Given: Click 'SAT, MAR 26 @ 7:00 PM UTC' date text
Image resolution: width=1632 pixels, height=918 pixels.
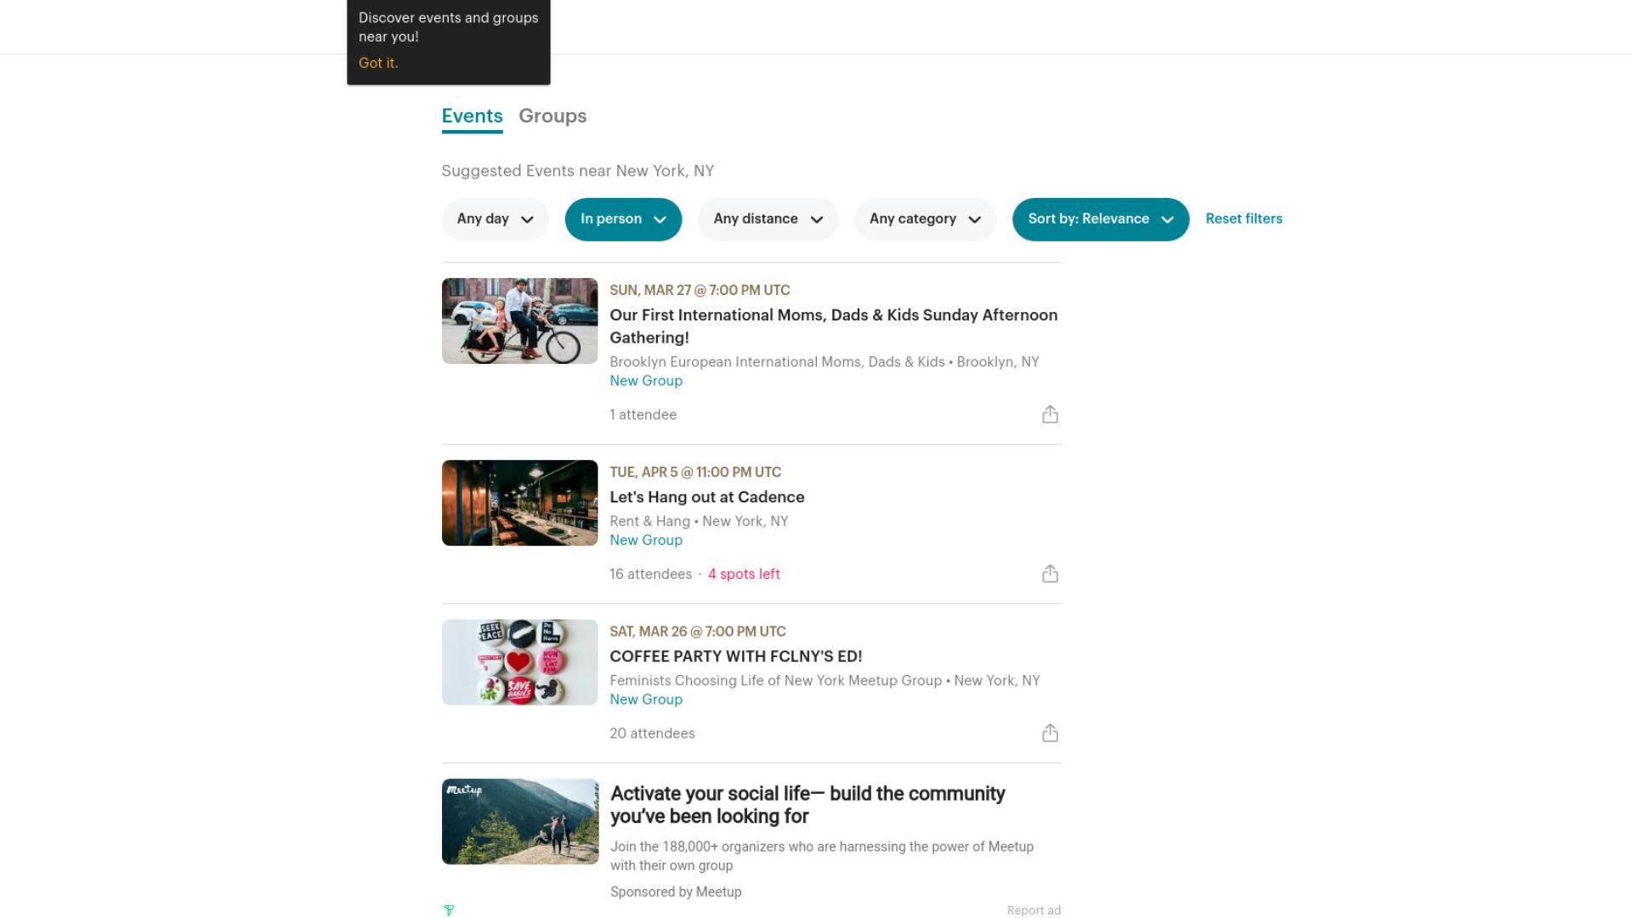Looking at the screenshot, I should 698,632.
